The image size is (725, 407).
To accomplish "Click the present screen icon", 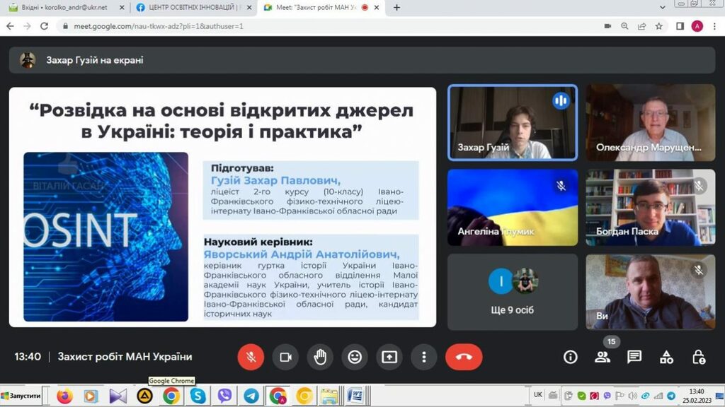I will [x=389, y=357].
